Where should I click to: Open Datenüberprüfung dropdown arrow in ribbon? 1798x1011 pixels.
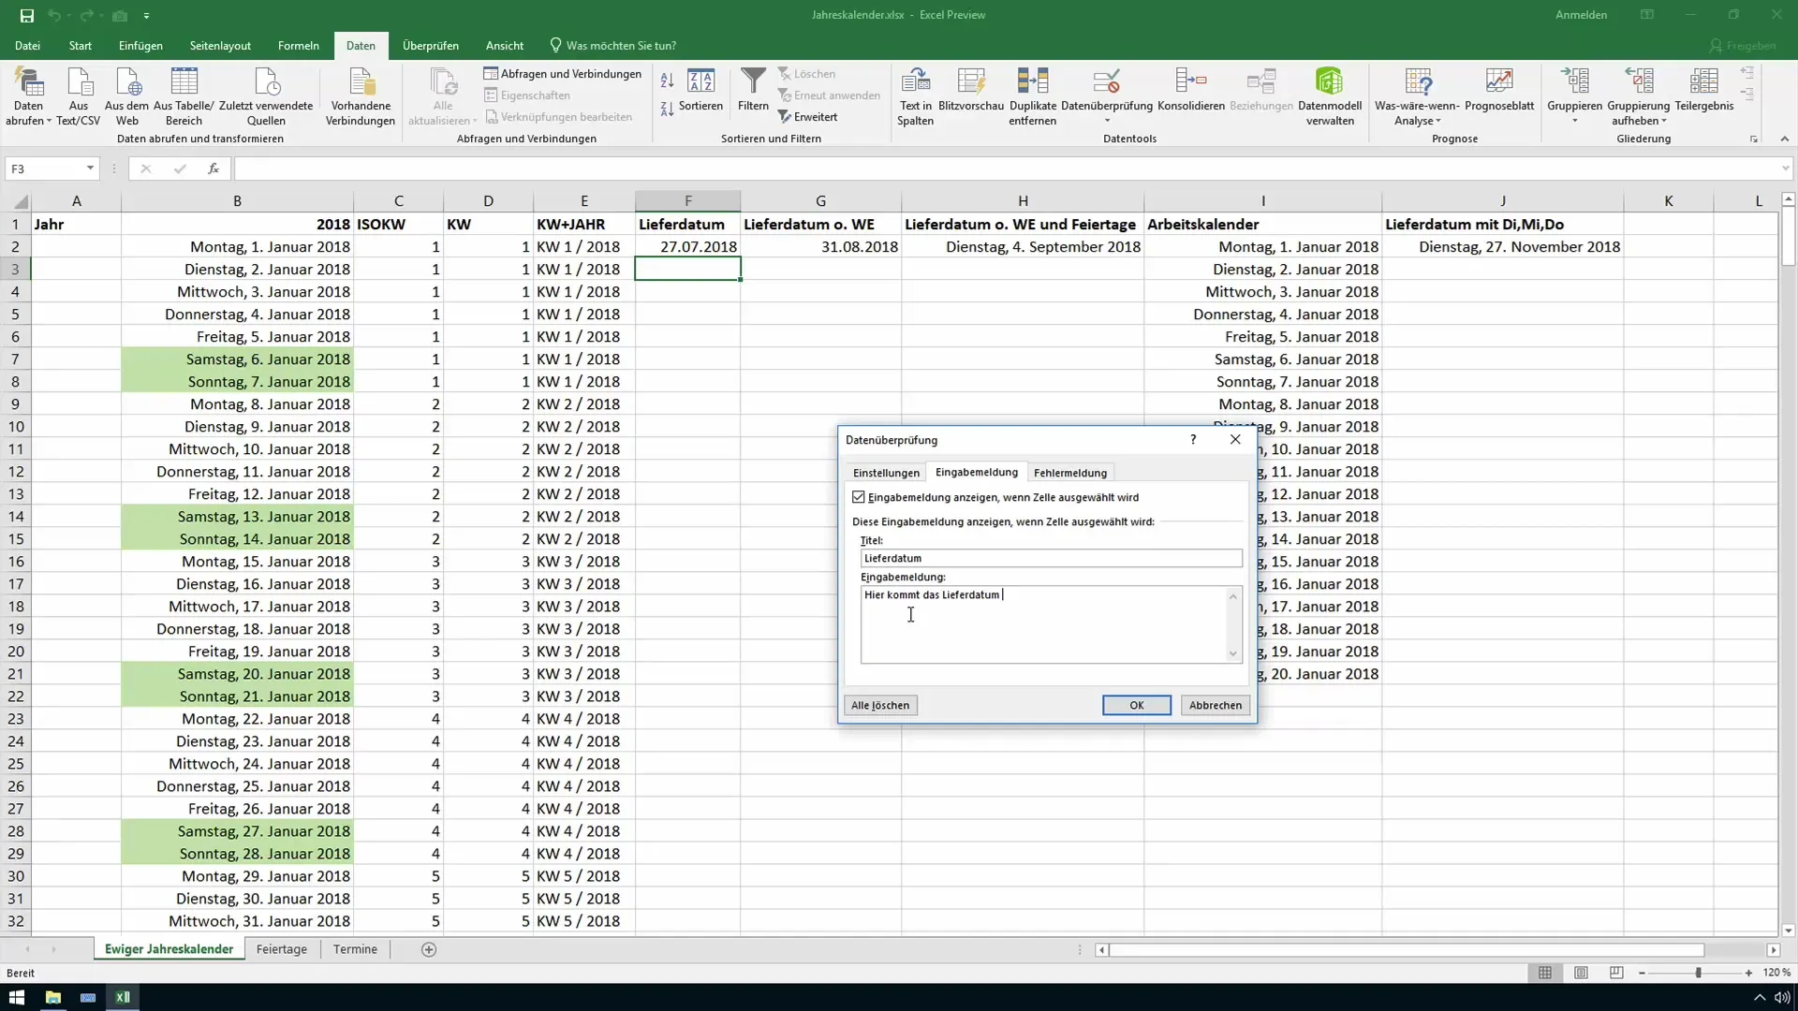1107,121
